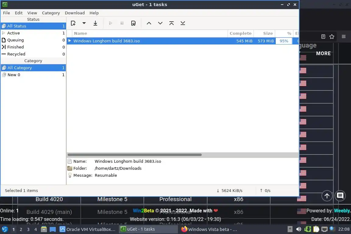
Task: Open the dropdown arrow beside new download
Action: (x=84, y=23)
